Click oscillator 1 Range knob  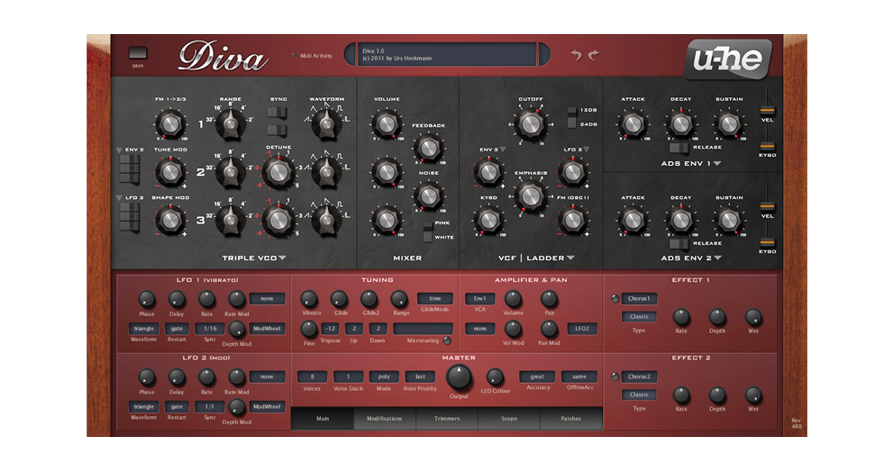coord(229,124)
